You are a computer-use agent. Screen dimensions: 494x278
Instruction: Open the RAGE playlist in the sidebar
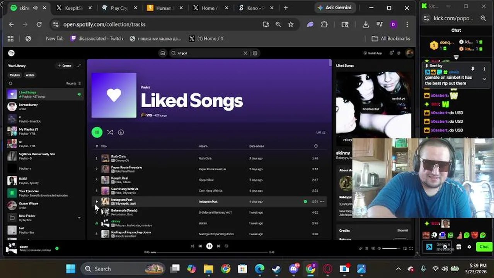point(45,181)
